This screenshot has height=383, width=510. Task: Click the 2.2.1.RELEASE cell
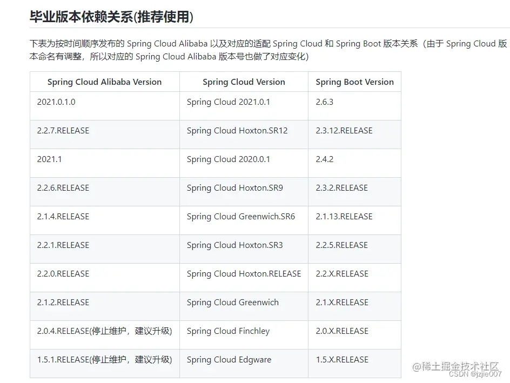click(x=105, y=249)
